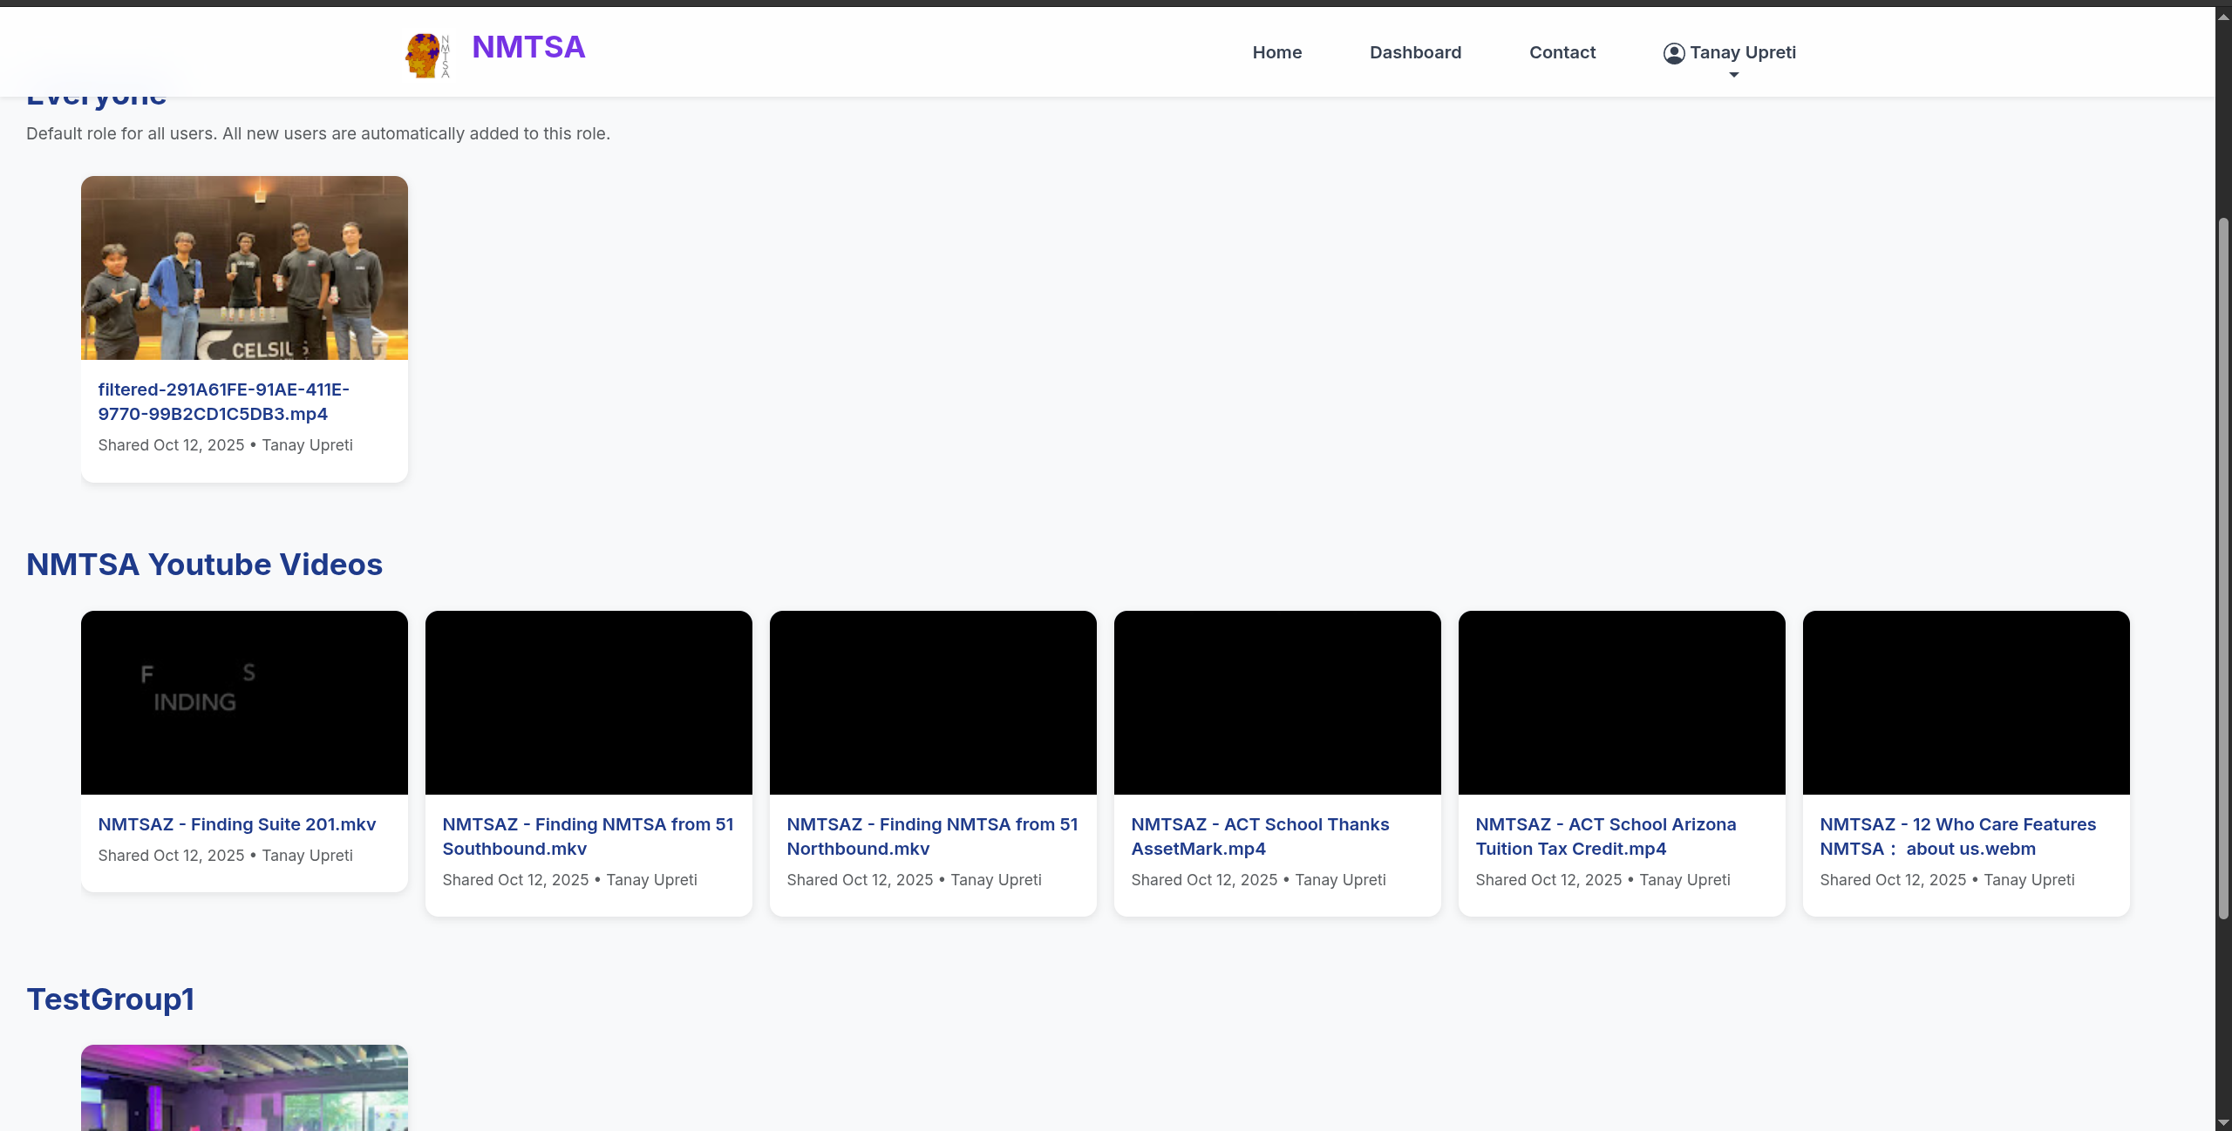Screen dimensions: 2232x1131
Task: Click the scrollbar down arrow
Action: pos(2222,1123)
